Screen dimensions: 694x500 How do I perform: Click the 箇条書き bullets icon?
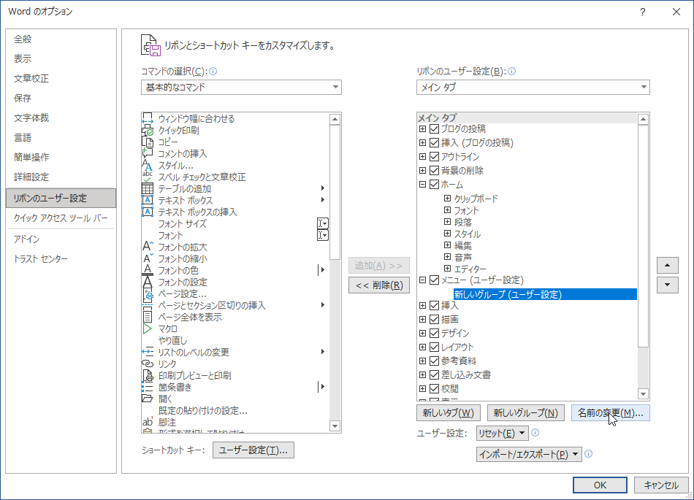[x=148, y=387]
